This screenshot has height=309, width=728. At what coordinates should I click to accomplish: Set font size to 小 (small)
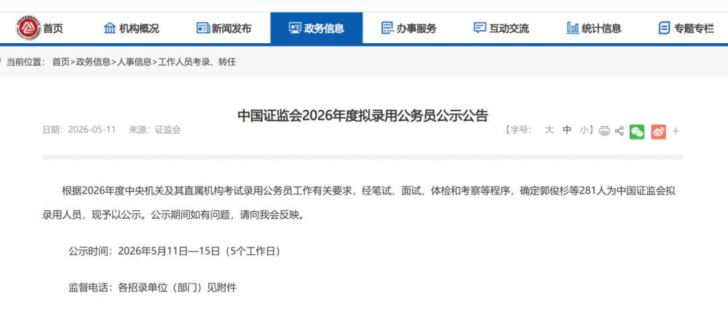584,130
